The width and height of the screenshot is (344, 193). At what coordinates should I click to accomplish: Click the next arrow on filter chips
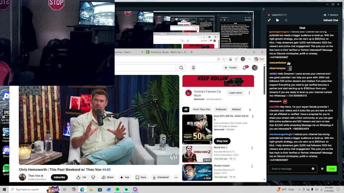250,110
